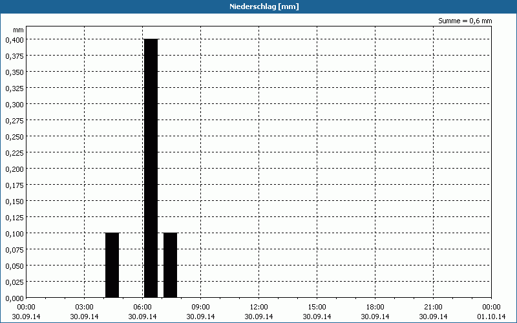The height and width of the screenshot is (323, 517).
Task: Select the 00:00 time label dated 01.10.14
Action: coord(491,307)
